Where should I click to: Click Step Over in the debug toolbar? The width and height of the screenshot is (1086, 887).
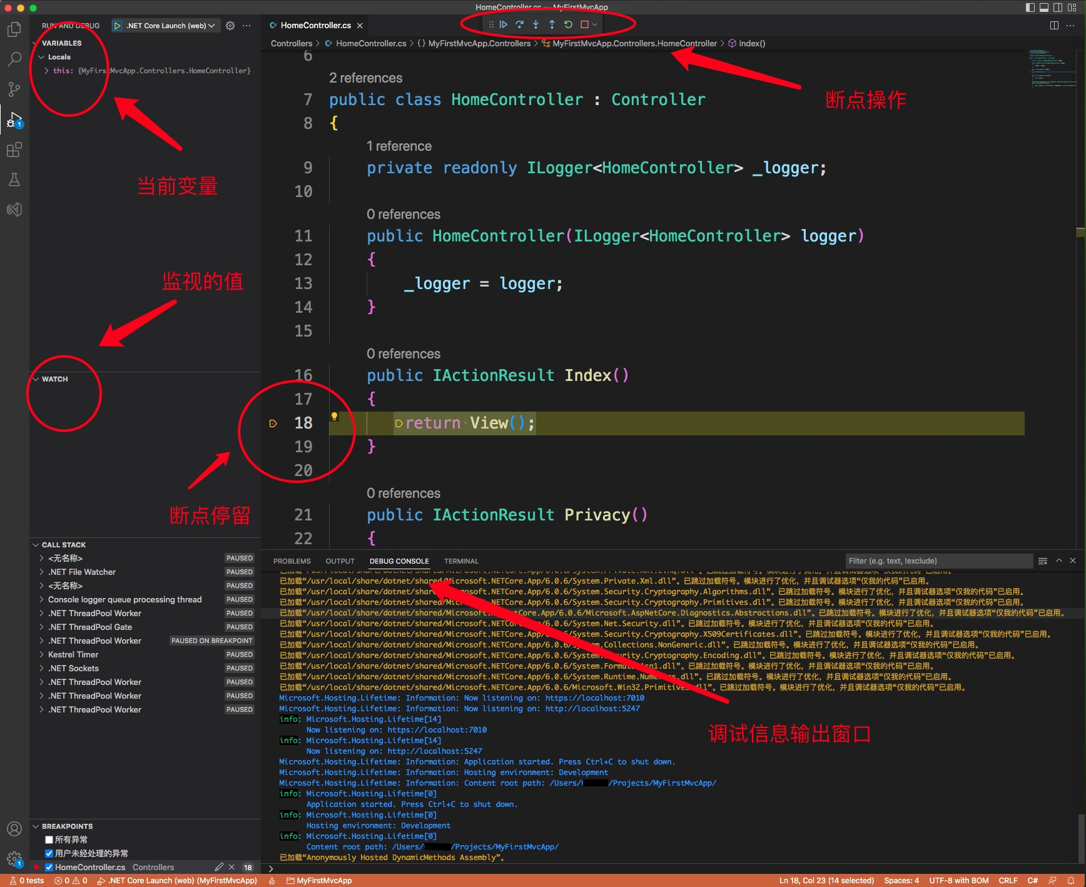[520, 24]
